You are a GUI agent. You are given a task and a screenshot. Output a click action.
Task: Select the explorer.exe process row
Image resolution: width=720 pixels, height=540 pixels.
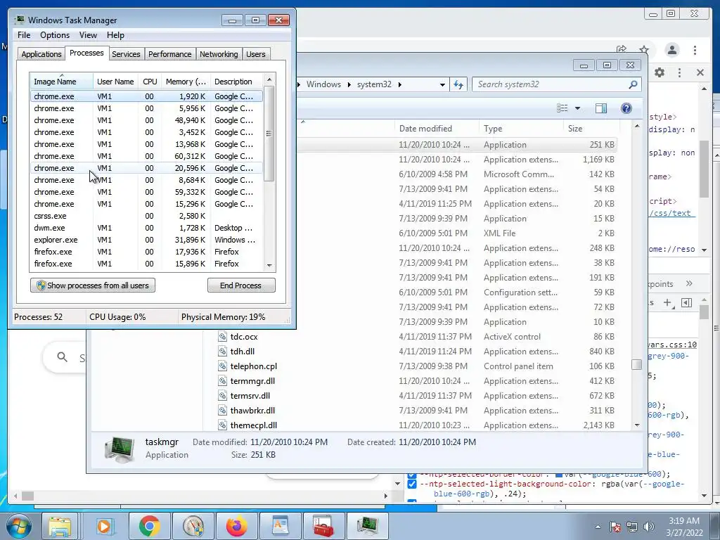146,240
